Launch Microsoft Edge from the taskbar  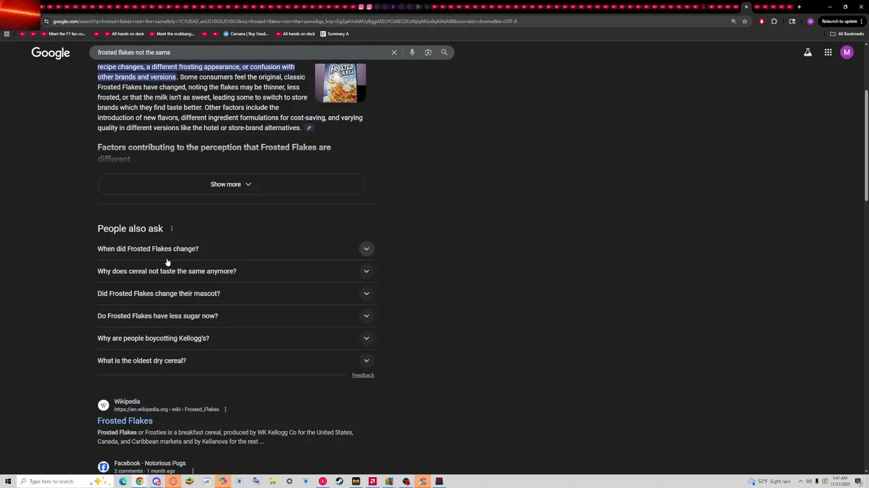[x=123, y=481]
